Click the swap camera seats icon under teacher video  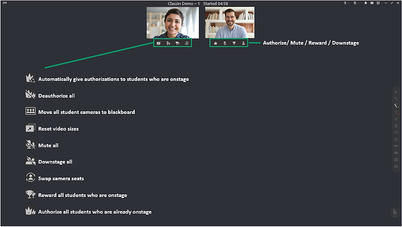pyautogui.click(x=187, y=42)
